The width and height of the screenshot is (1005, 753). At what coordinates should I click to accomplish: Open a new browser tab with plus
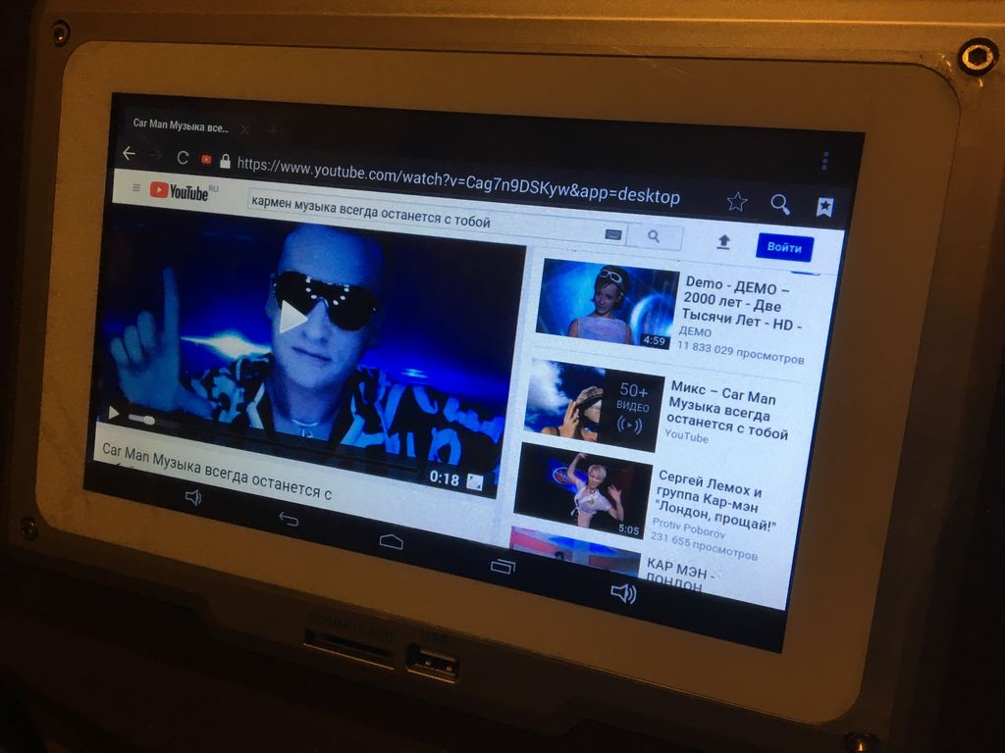273,131
